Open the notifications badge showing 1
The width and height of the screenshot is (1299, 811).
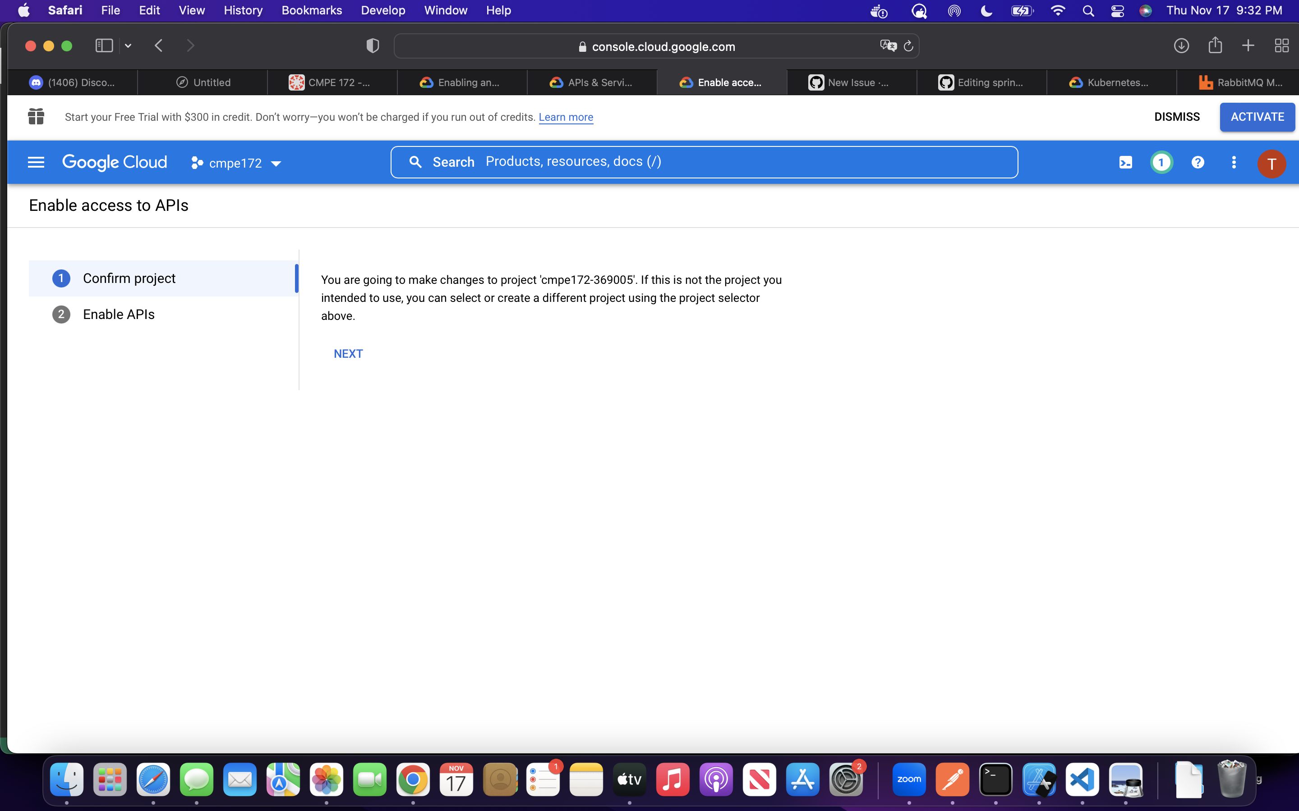click(1161, 162)
